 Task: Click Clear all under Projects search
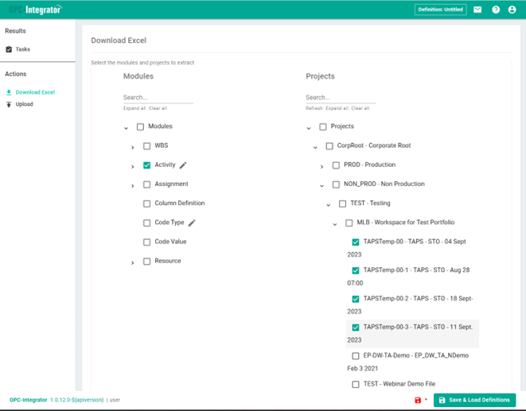[x=360, y=108]
